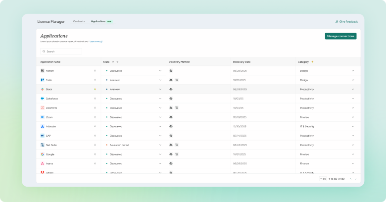Click the first discovery method icon for SAP
The width and height of the screenshot is (386, 202).
click(171, 136)
